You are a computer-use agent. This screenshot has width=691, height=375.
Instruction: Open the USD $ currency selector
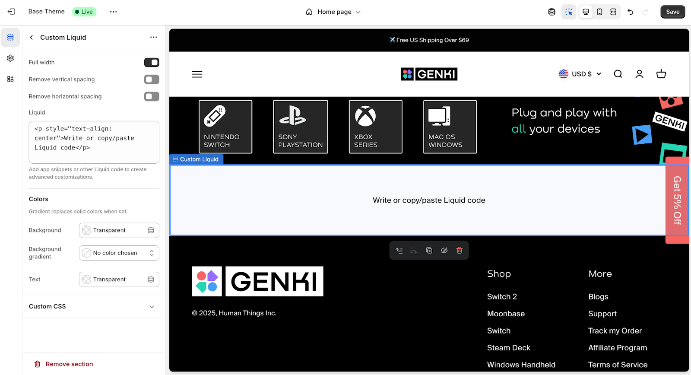point(580,74)
